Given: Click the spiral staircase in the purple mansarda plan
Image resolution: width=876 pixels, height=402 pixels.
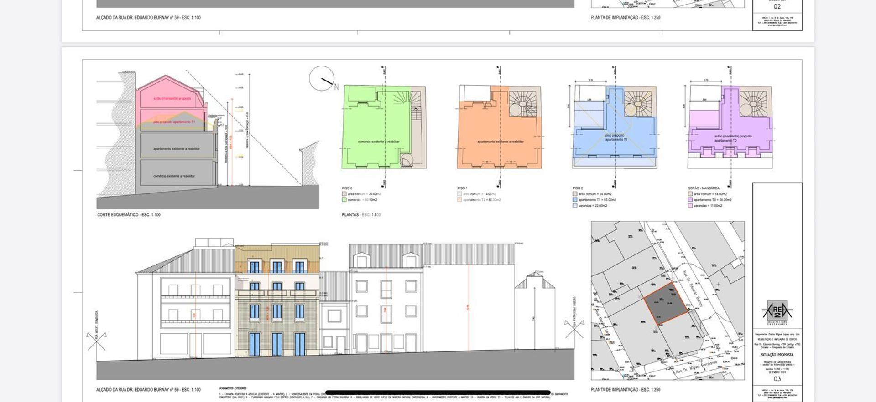Looking at the screenshot, I should (752, 103).
